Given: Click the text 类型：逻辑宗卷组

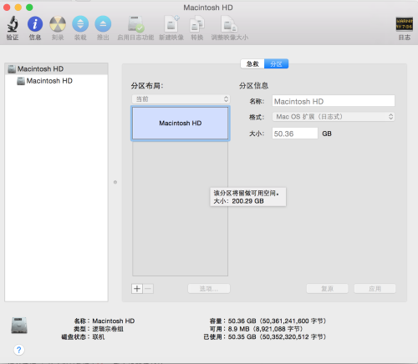Looking at the screenshot, I should click(x=99, y=329).
